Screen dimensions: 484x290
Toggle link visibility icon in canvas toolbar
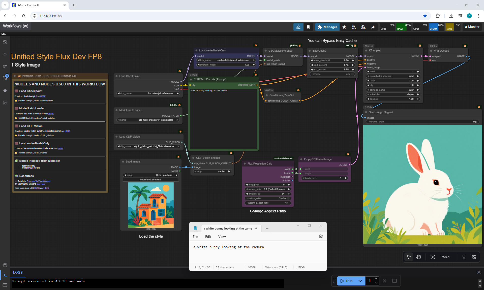(x=474, y=257)
